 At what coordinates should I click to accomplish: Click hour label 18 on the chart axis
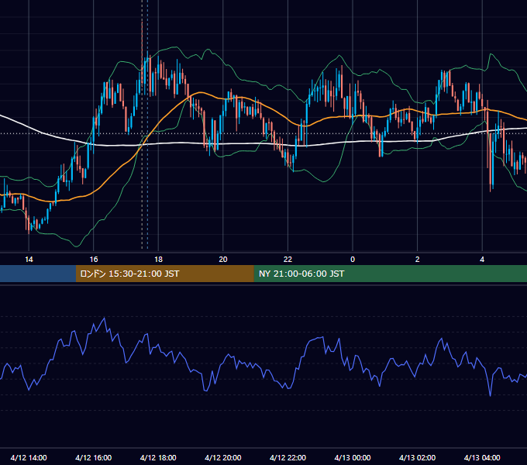[x=158, y=260]
